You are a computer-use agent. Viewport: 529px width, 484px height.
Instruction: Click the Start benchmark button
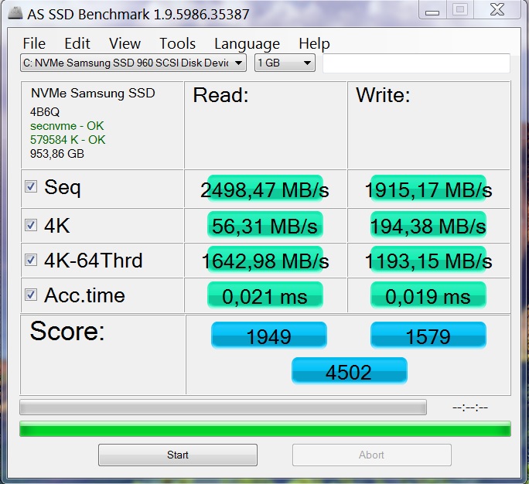[178, 455]
